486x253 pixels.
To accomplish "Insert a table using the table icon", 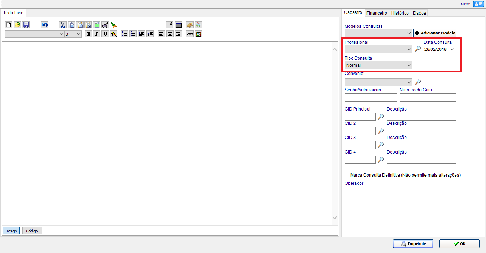I will point(179,25).
